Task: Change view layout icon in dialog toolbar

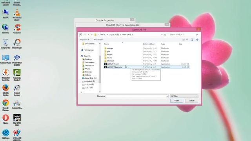Action: [184, 40]
